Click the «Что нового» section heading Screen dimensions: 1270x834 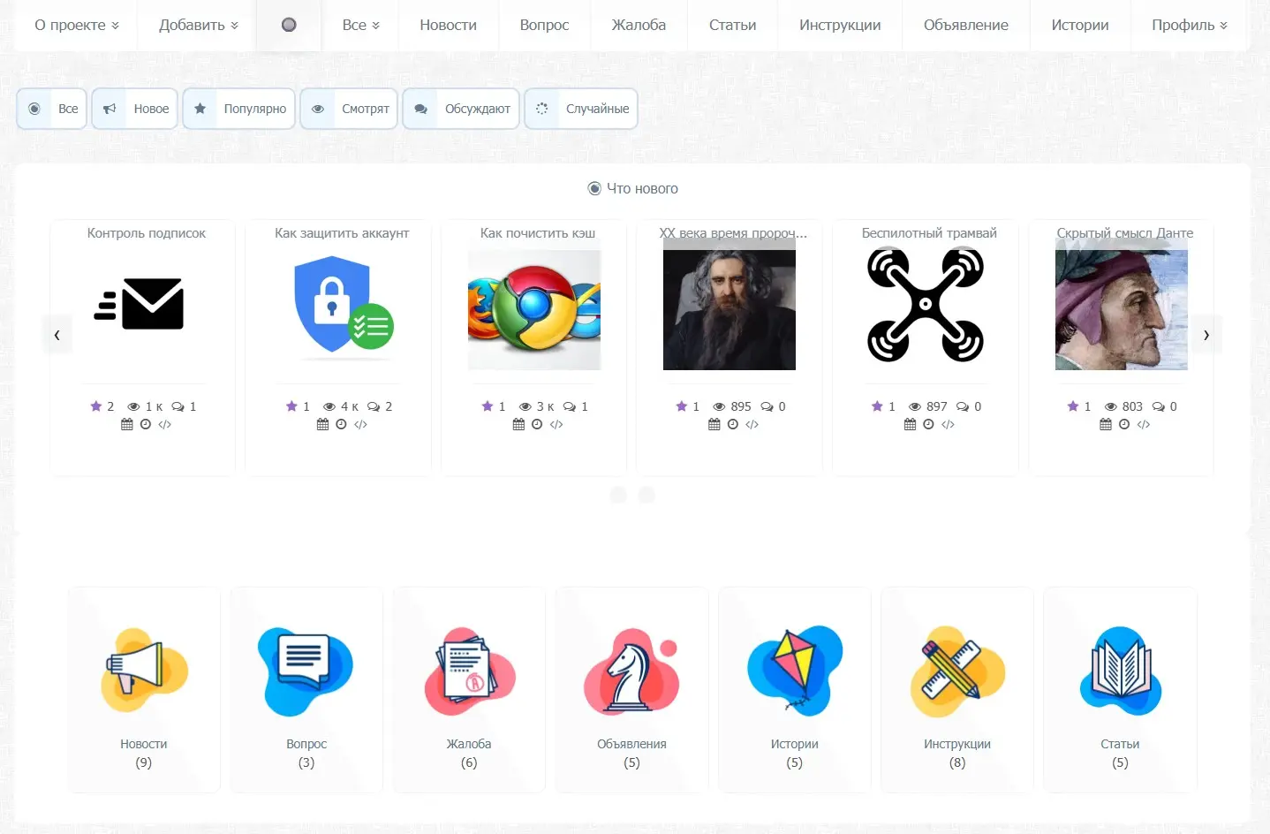[x=633, y=188]
